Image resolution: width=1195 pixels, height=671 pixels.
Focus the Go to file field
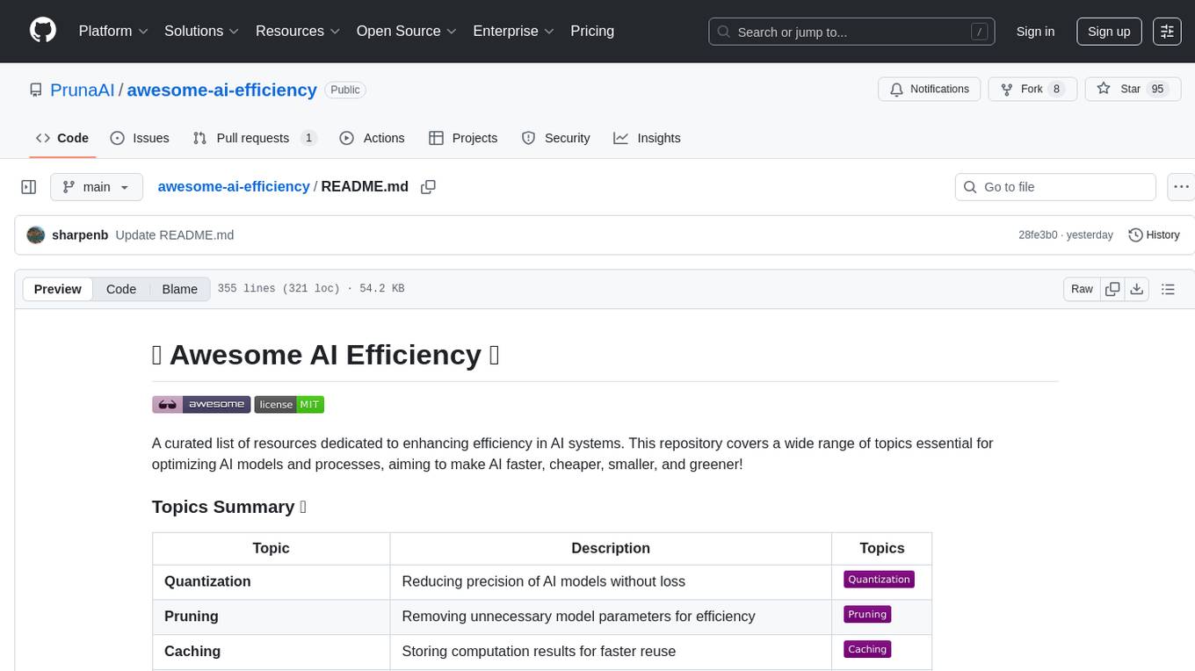pyautogui.click(x=1055, y=187)
